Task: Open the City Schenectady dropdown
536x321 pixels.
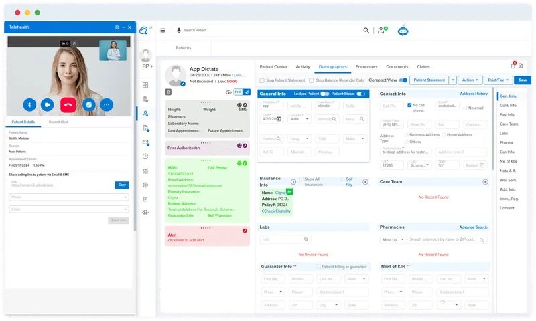Action: coord(419,165)
